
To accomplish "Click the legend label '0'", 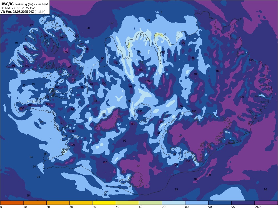I will tap(1, 207).
